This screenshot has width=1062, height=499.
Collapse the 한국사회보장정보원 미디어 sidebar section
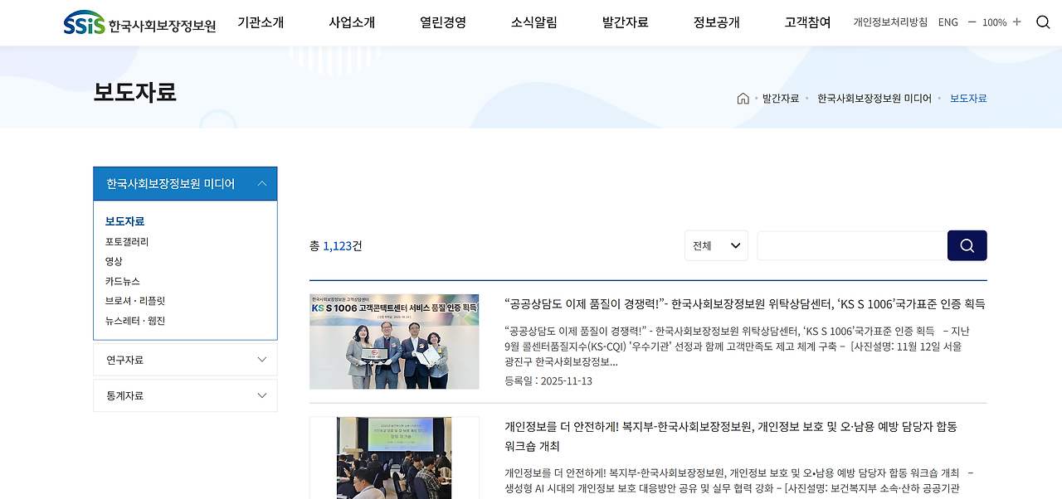click(185, 183)
